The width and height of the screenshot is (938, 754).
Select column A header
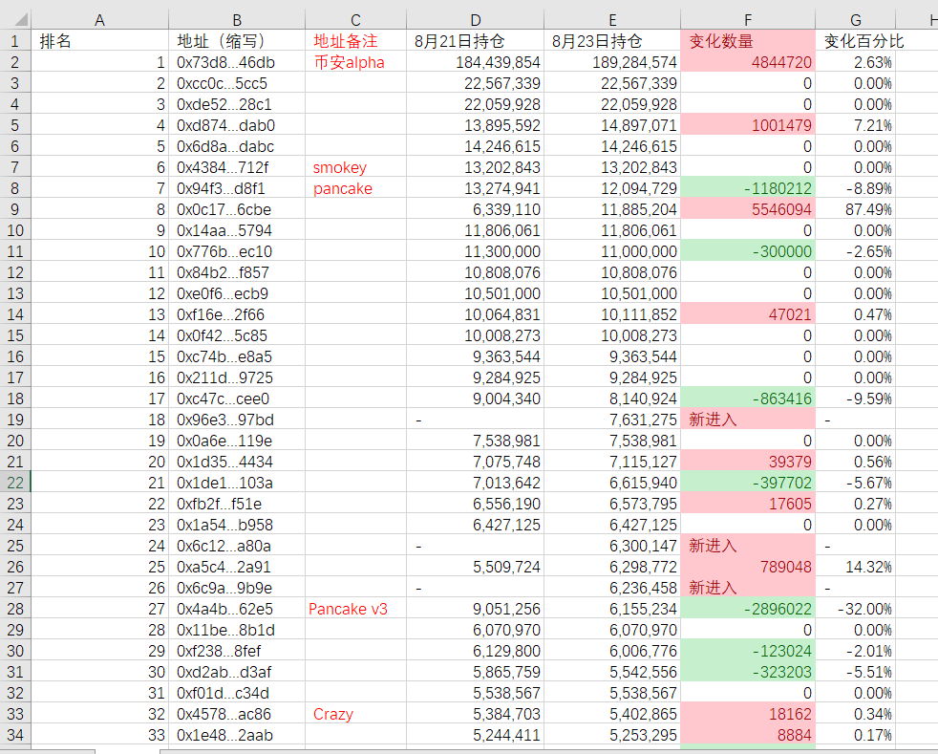coord(99,20)
